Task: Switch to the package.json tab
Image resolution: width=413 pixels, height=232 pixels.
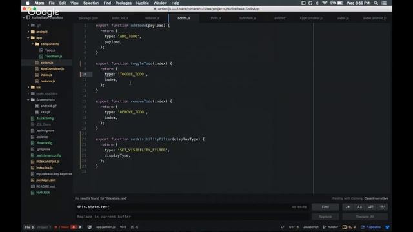Action: tap(88, 18)
